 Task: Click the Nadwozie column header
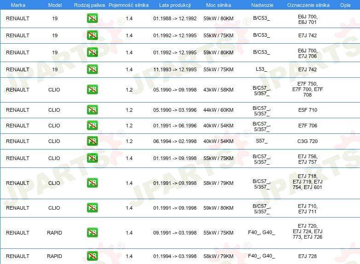262,5
